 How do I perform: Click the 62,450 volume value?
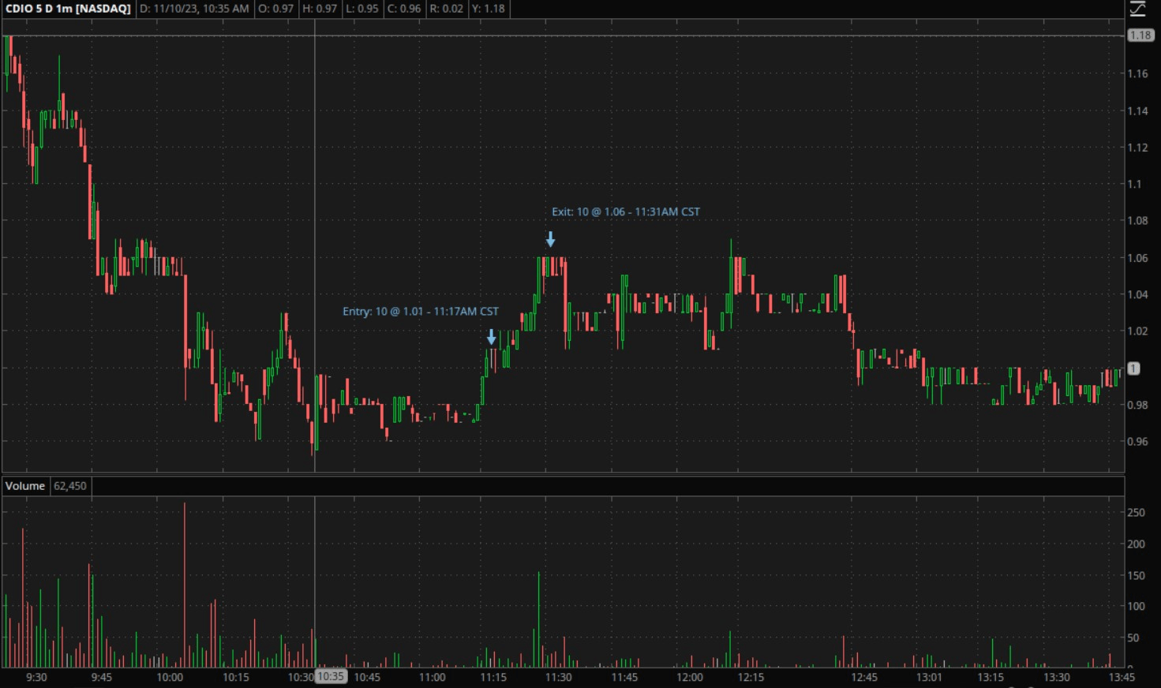[70, 486]
